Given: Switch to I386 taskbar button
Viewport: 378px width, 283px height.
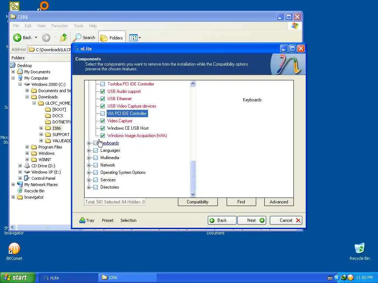Looking at the screenshot, I should 128,278.
